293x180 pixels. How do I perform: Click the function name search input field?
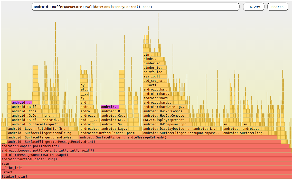pos(135,7)
